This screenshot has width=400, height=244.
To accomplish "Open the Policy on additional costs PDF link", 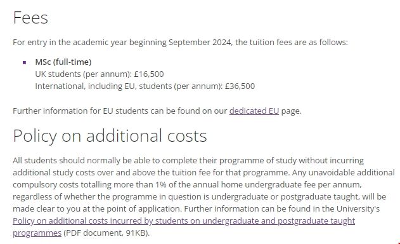I will pyautogui.click(x=184, y=220).
